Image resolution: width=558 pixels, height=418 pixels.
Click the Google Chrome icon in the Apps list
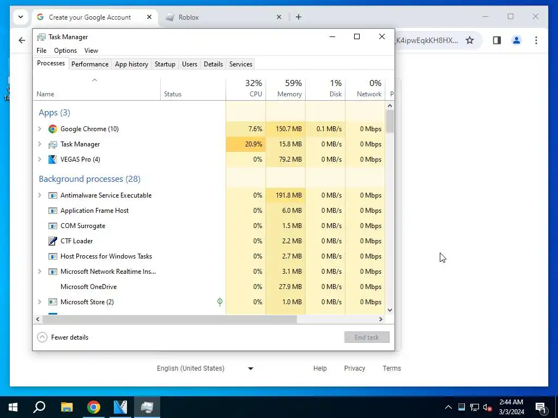click(53, 129)
